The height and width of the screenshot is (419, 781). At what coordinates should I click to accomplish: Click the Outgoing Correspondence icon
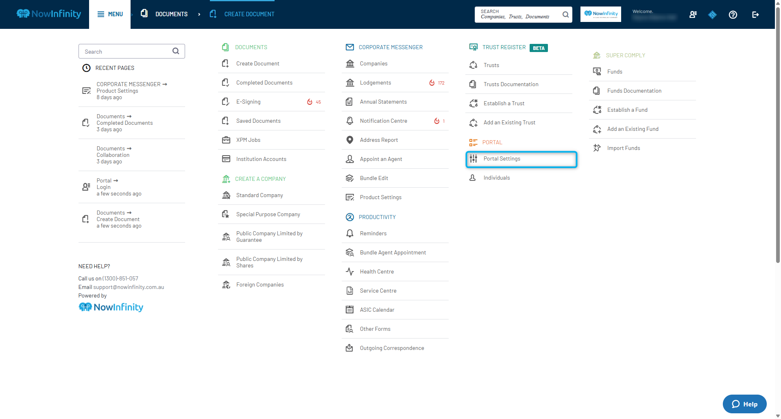(x=349, y=348)
